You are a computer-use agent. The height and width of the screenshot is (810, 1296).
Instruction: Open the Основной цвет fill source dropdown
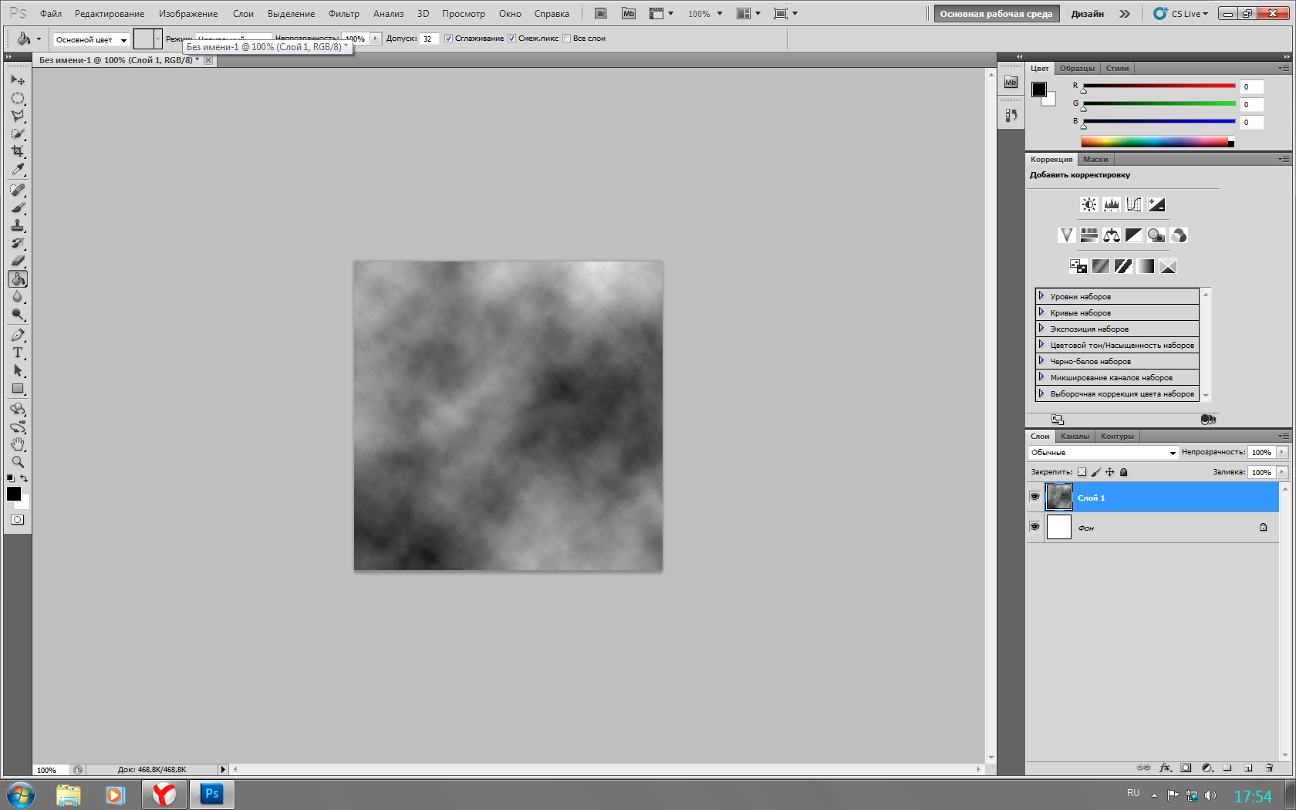tap(91, 39)
